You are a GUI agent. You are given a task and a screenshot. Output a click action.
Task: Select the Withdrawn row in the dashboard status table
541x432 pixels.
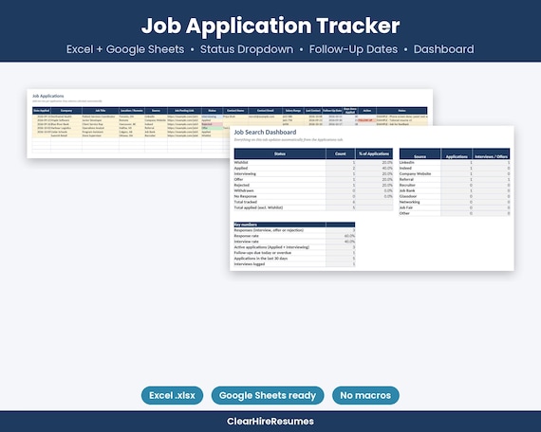click(x=313, y=190)
